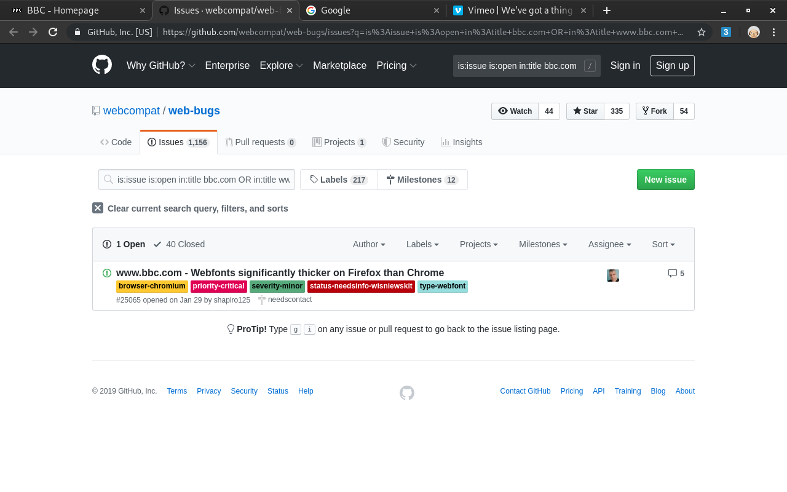Click the Watch button
Screen dimensions: 787x492
pyautogui.click(x=515, y=111)
